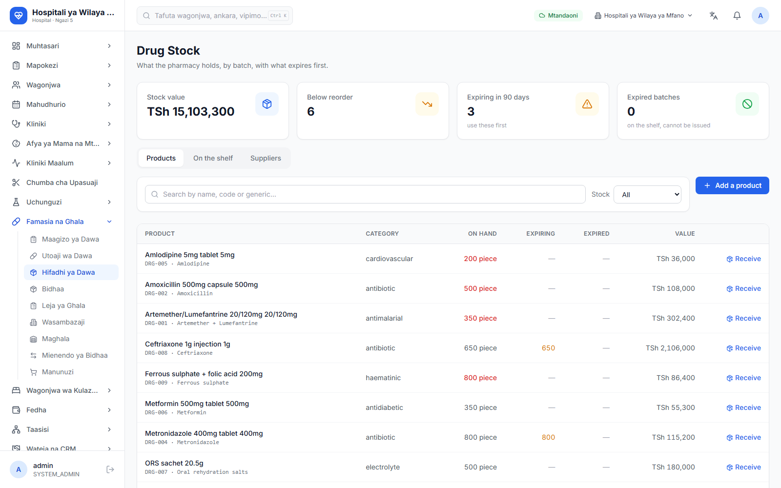
Task: Open the notifications bell
Action: click(737, 16)
